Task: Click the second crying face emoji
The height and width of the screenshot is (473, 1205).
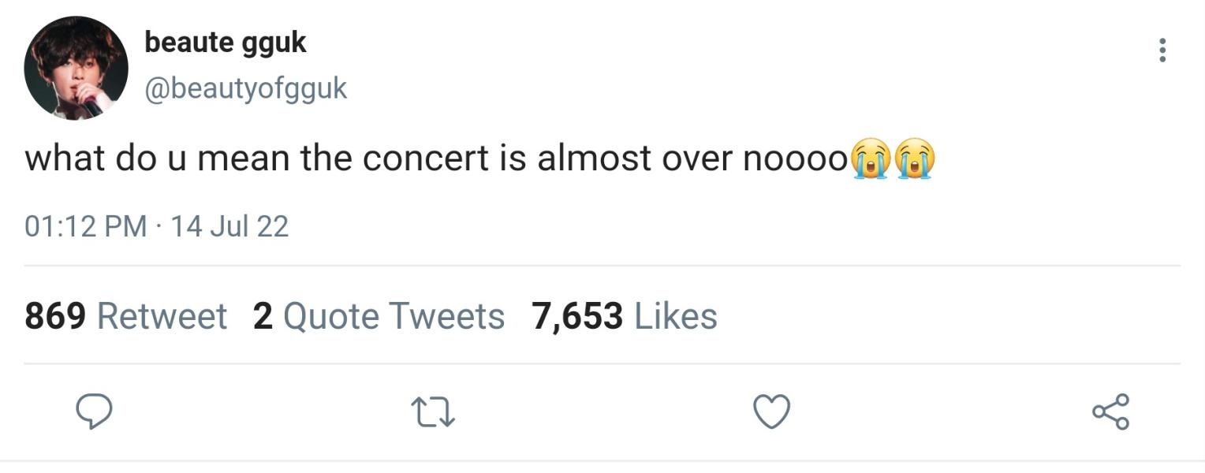Action: tap(914, 158)
